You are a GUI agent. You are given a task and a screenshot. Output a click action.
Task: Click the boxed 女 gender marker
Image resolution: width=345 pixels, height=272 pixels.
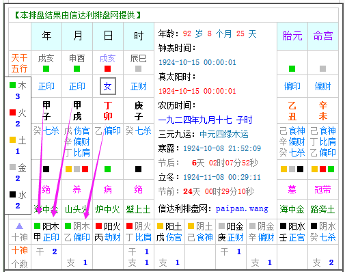(x=108, y=86)
